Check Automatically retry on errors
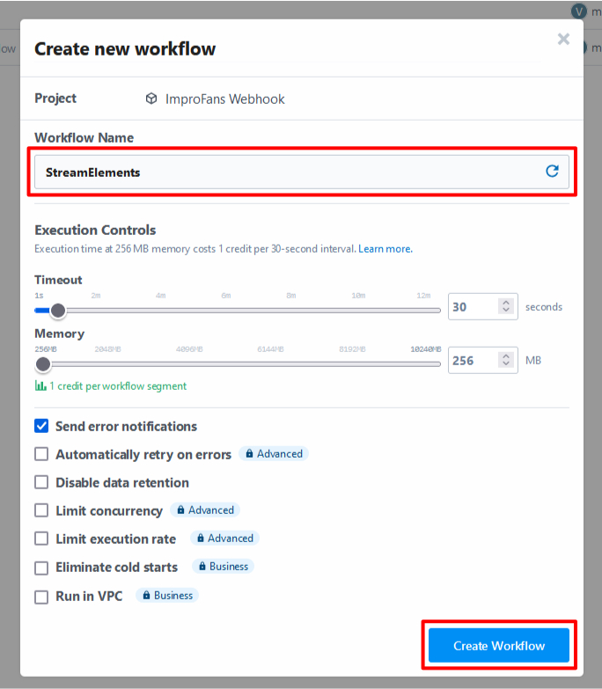Image resolution: width=602 pixels, height=689 pixels. pyautogui.click(x=41, y=454)
